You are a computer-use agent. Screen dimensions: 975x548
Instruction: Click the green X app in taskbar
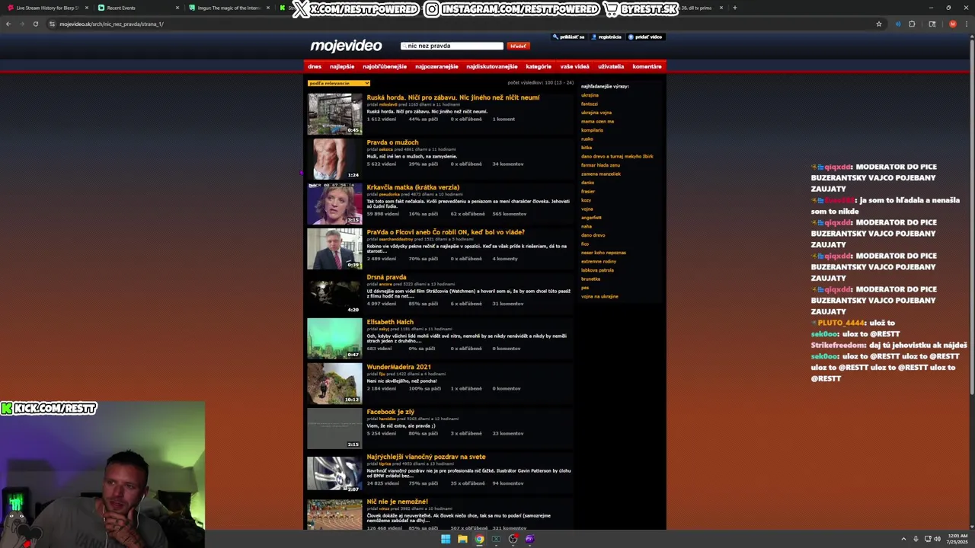[x=496, y=539]
